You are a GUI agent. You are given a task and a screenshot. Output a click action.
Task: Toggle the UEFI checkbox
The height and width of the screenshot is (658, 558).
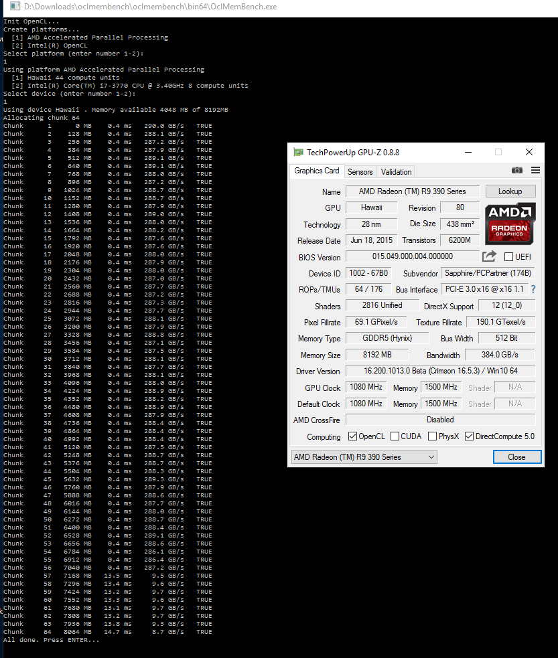pos(508,257)
